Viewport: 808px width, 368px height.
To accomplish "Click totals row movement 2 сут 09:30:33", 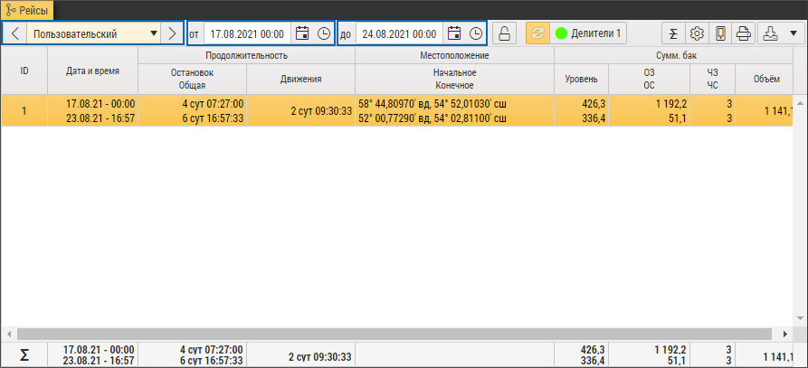I will 320,356.
